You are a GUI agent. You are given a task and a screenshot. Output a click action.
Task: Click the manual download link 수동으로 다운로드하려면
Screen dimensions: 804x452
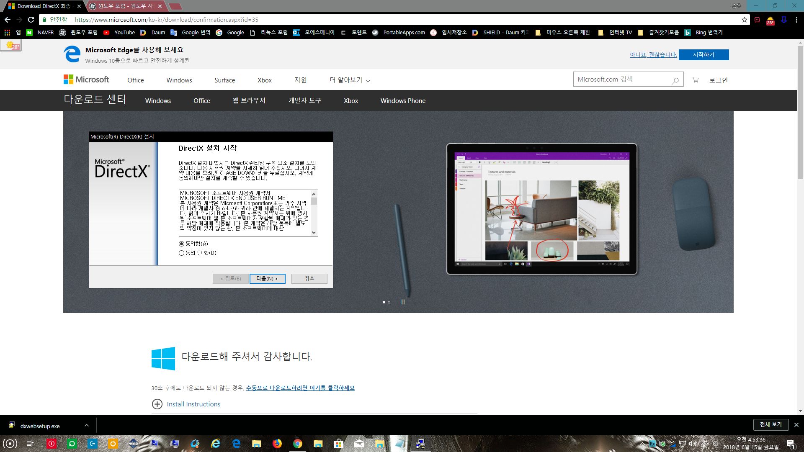click(300, 388)
